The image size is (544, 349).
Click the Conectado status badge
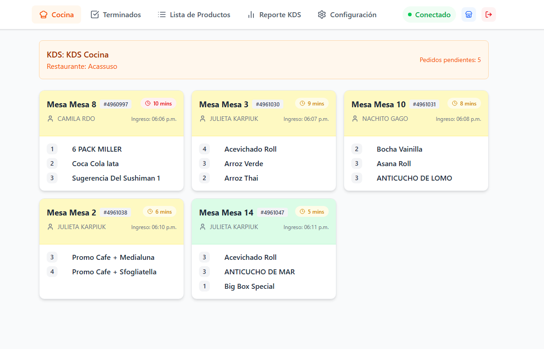pyautogui.click(x=429, y=14)
